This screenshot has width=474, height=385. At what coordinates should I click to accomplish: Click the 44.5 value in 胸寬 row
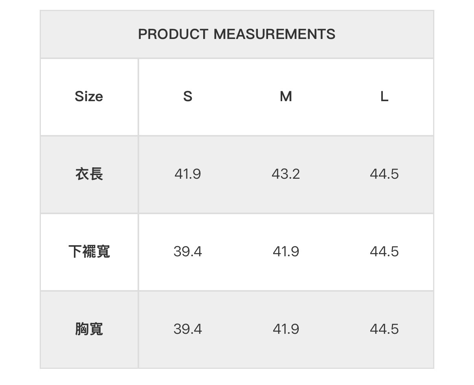(384, 329)
